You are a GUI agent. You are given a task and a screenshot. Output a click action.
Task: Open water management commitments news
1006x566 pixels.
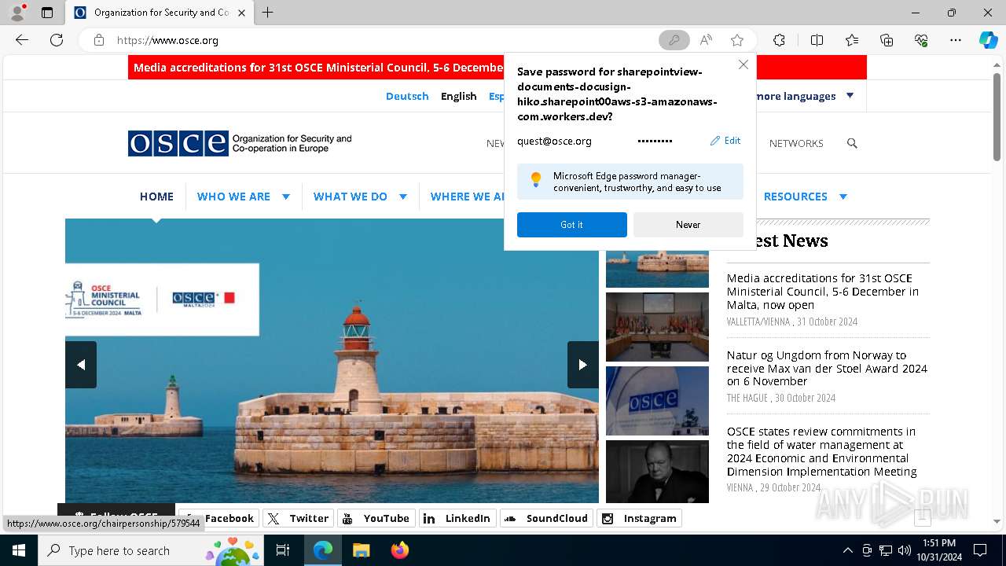click(x=821, y=451)
